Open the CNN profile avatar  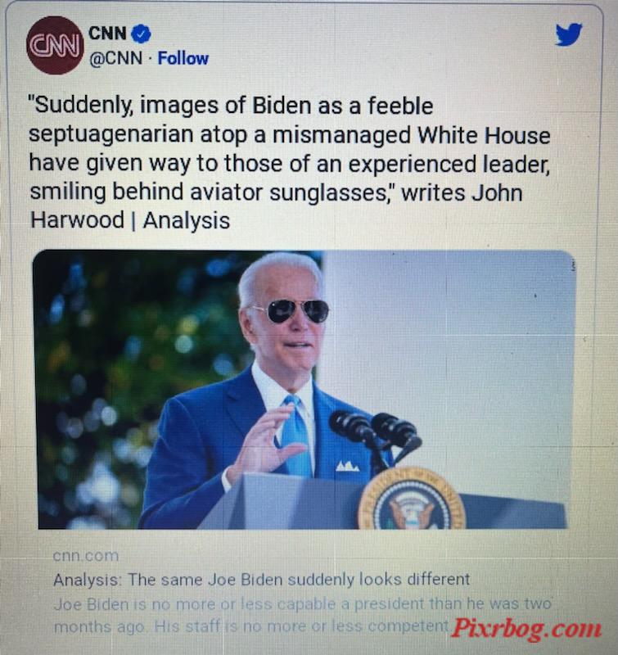pos(55,46)
